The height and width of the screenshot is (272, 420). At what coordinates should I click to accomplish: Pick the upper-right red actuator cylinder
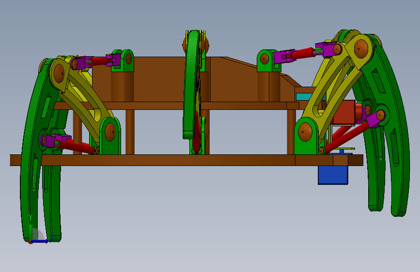click(303, 53)
